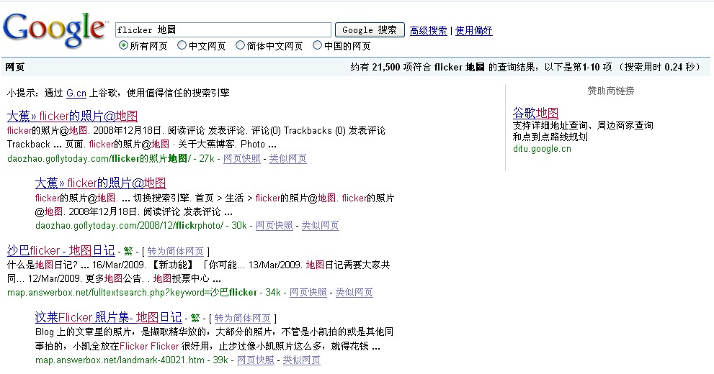Screen dimensions: 714x374
Task: Open 类似网页 for the 34k answerbox result
Action: (354, 292)
